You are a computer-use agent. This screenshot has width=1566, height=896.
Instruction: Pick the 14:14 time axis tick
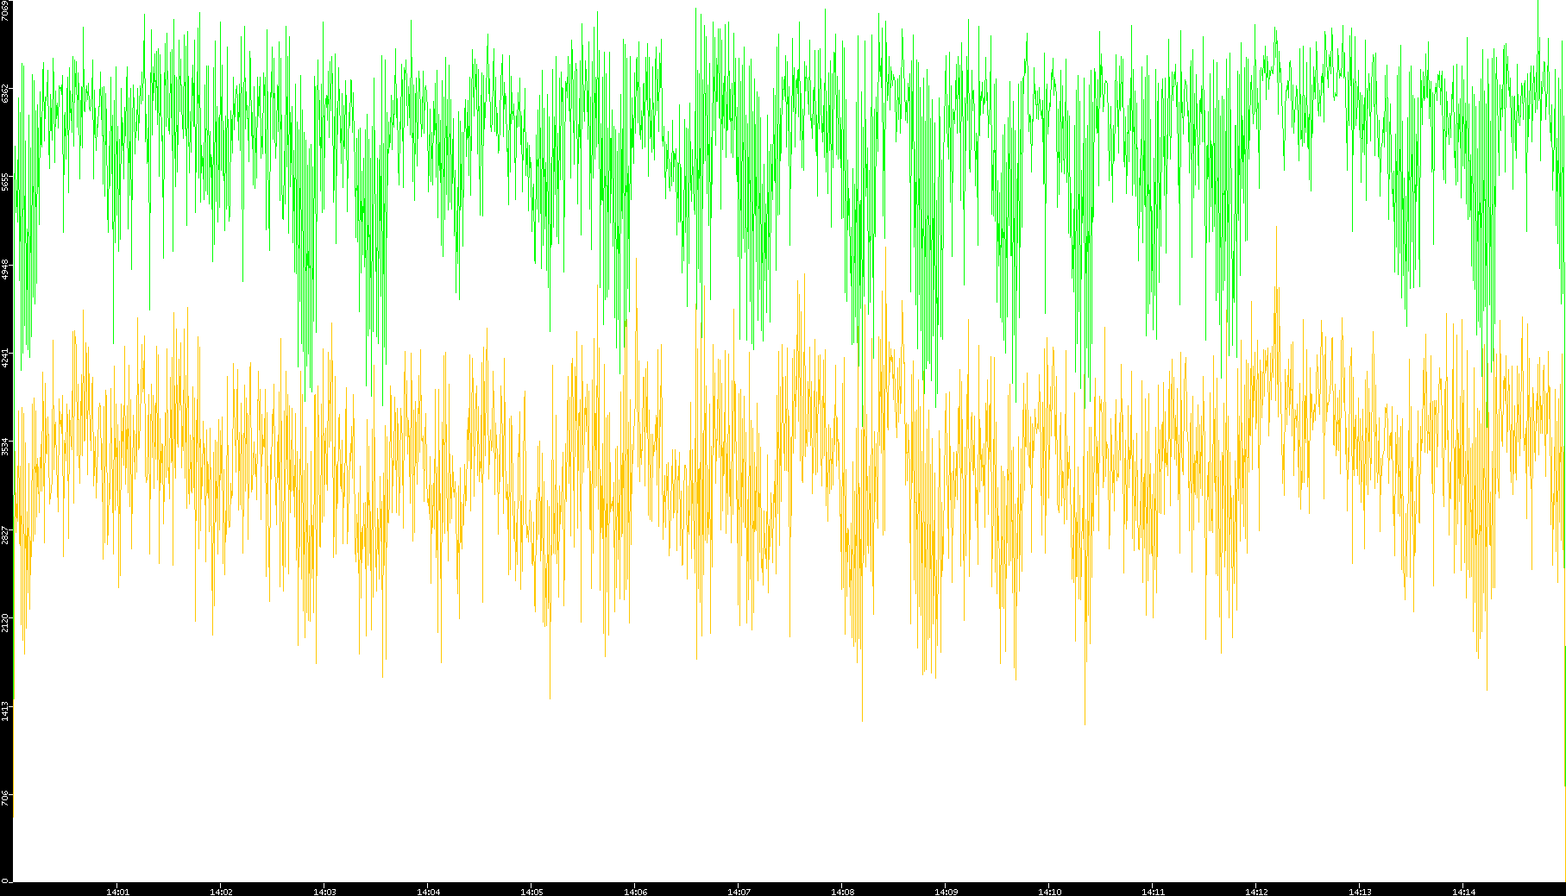[1463, 891]
